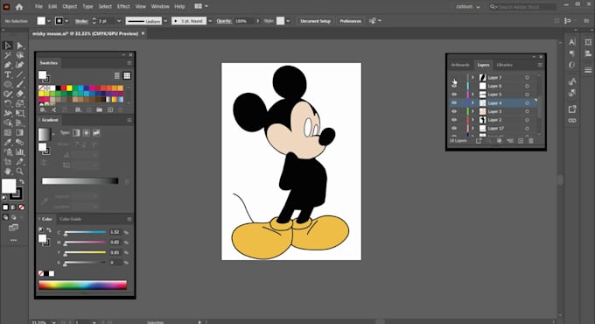Image resolution: width=595 pixels, height=324 pixels.
Task: Expand Layer 5 sublayers
Action: [x=472, y=95]
